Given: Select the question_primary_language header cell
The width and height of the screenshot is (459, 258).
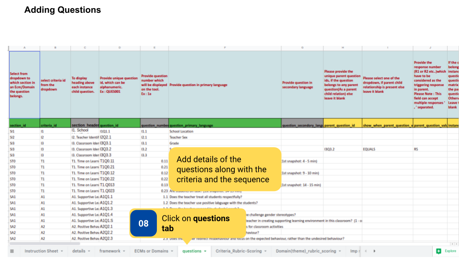Looking at the screenshot, I should [225, 125].
